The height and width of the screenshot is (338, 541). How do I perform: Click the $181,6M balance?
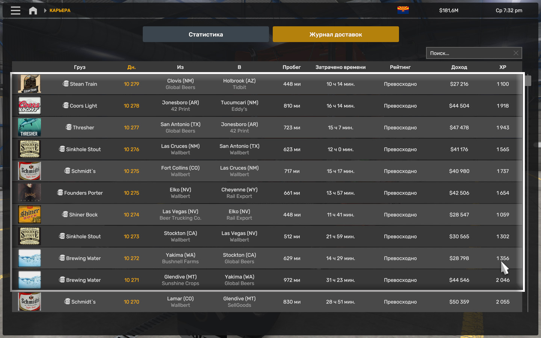coord(449,11)
